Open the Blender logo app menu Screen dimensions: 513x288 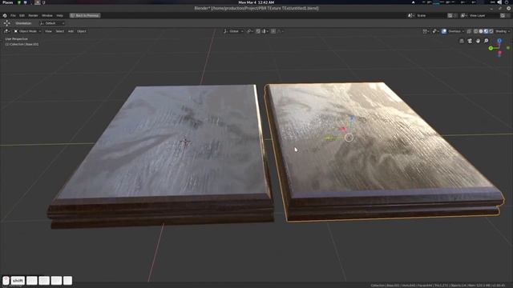pos(5,15)
